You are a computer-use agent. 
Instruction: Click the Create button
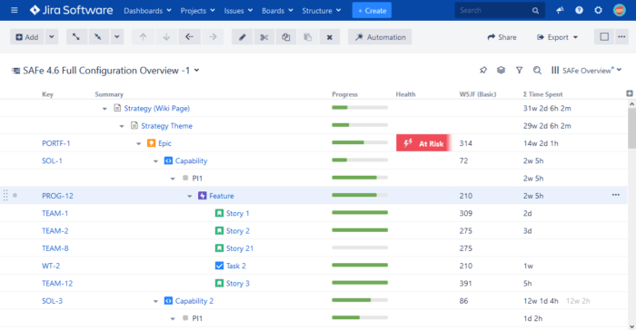coord(372,11)
